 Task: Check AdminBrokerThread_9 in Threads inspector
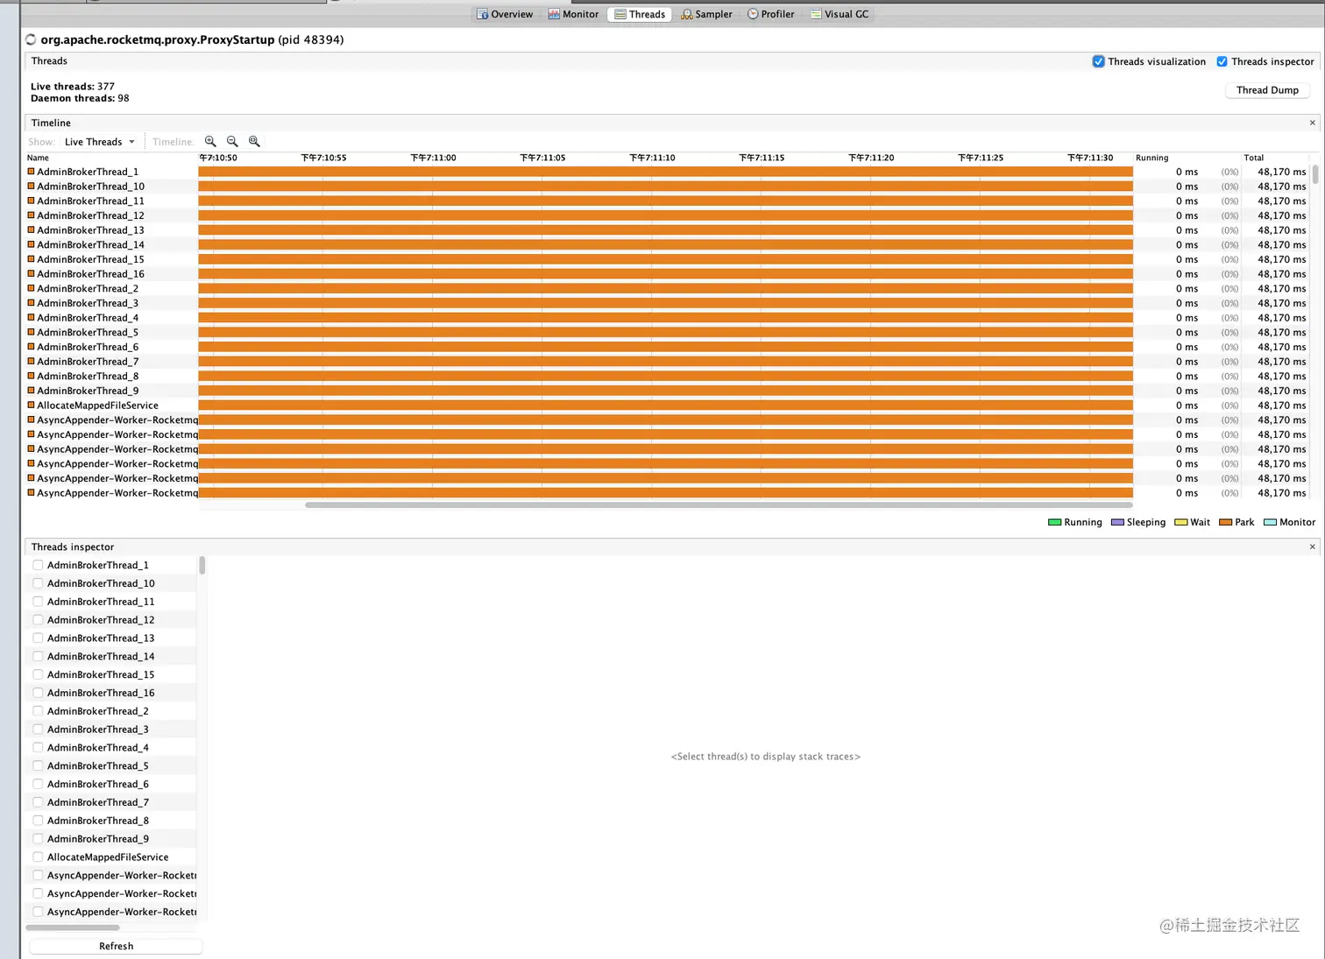click(x=38, y=838)
